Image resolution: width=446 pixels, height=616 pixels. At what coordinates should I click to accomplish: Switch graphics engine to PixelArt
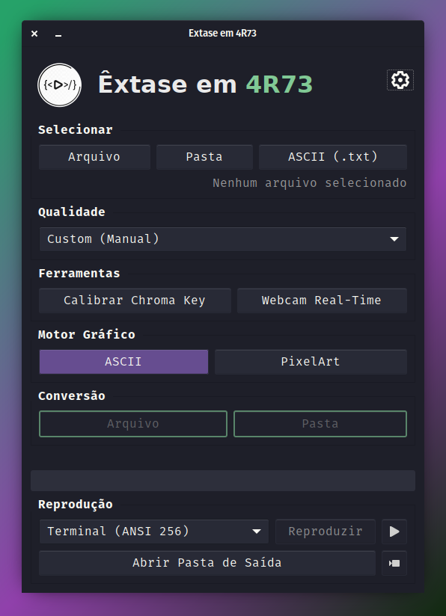311,361
